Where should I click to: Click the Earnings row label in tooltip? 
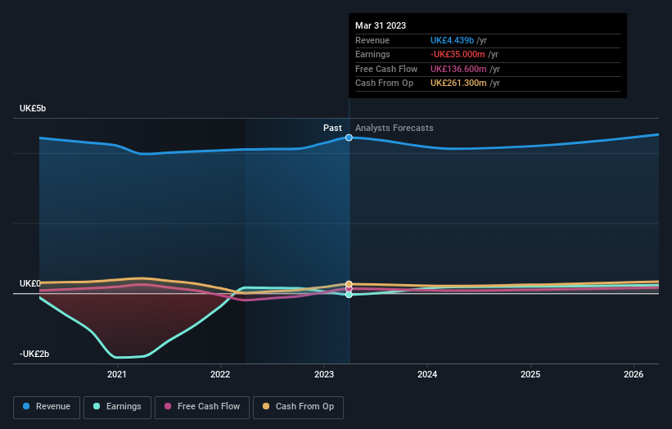pyautogui.click(x=372, y=54)
